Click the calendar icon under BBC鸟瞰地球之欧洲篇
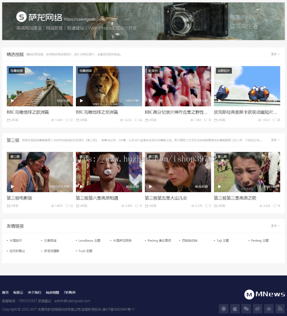The width and height of the screenshot is (287, 316). tap(9, 120)
